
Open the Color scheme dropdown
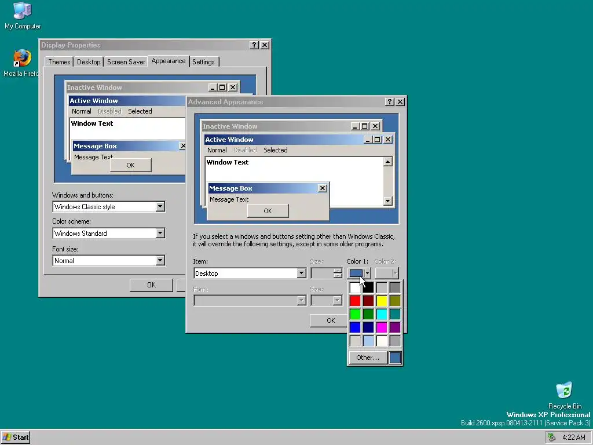coord(160,233)
